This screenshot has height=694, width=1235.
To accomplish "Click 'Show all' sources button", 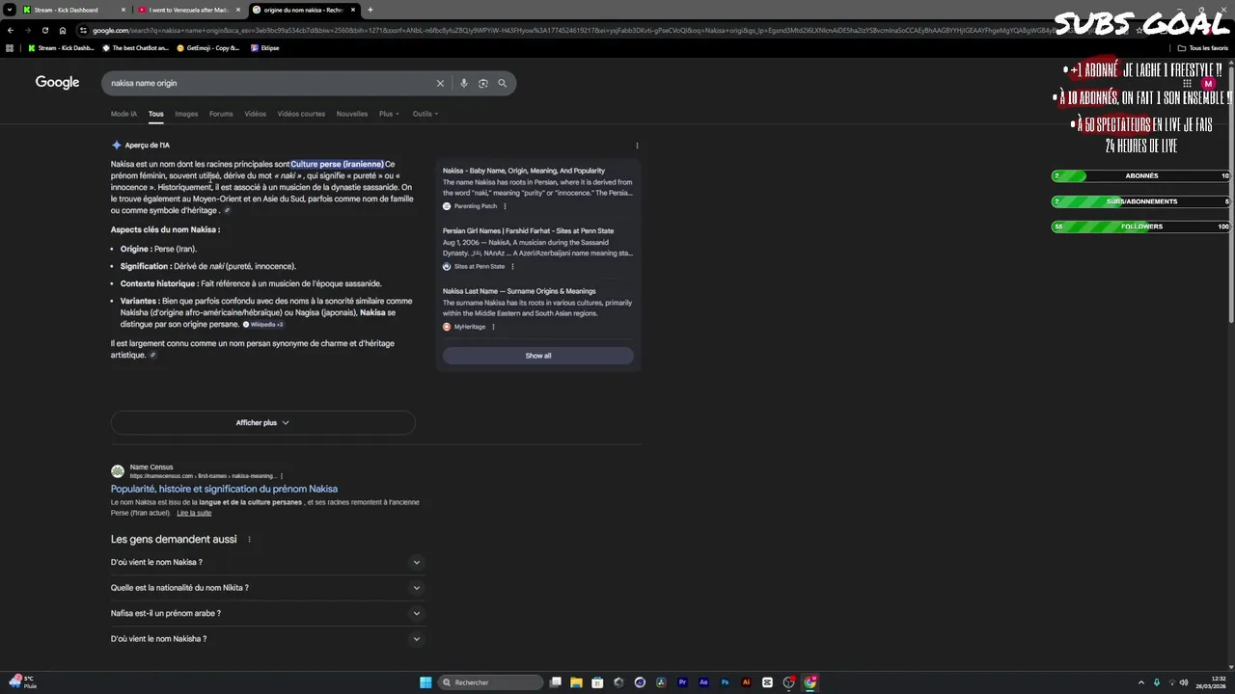I will 538,356.
